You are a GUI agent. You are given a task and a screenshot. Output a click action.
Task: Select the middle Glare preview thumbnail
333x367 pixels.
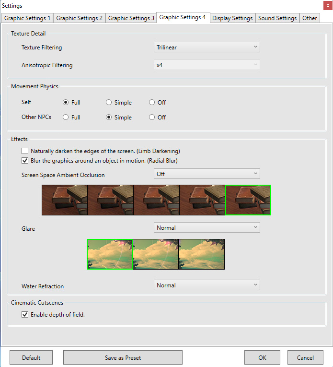click(x=156, y=254)
